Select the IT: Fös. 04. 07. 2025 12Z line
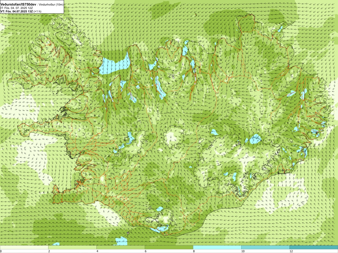The image size is (338, 253). coord(16,8)
